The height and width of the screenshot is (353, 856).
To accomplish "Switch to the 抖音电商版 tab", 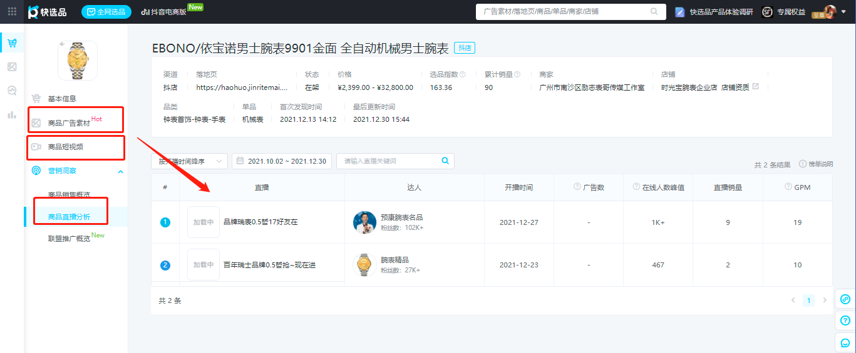I will click(164, 12).
